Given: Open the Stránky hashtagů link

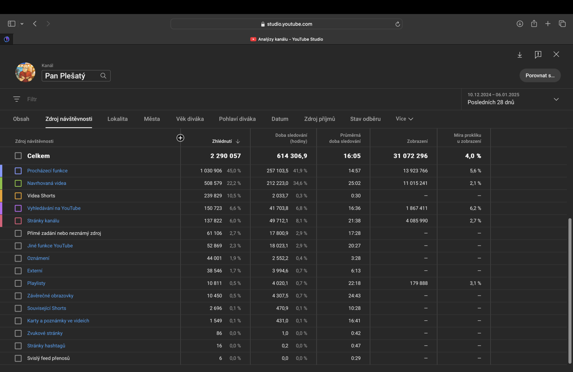Looking at the screenshot, I should [x=46, y=346].
